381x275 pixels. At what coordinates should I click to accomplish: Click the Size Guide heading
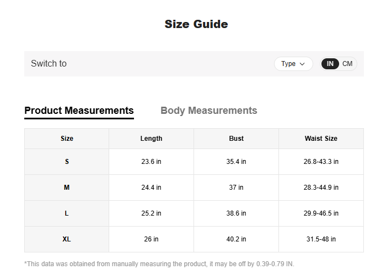(196, 24)
